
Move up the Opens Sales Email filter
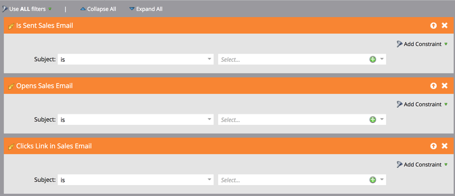tap(433, 86)
